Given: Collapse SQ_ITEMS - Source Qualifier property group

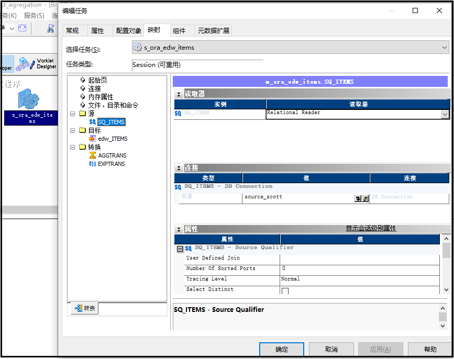Looking at the screenshot, I should [180, 249].
